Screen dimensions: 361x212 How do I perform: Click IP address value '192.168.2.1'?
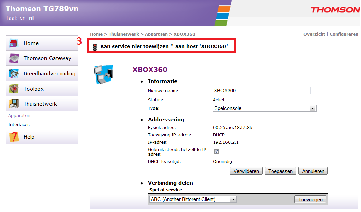tap(225, 142)
